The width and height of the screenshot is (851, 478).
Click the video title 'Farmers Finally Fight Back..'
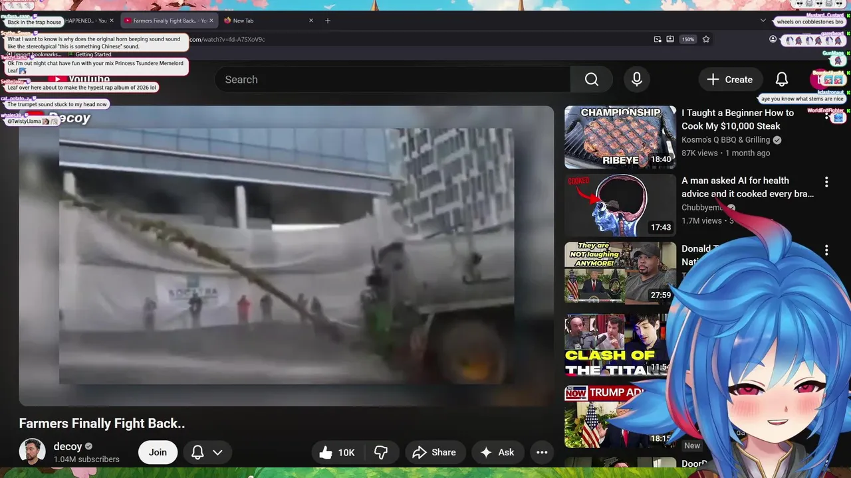click(x=102, y=424)
